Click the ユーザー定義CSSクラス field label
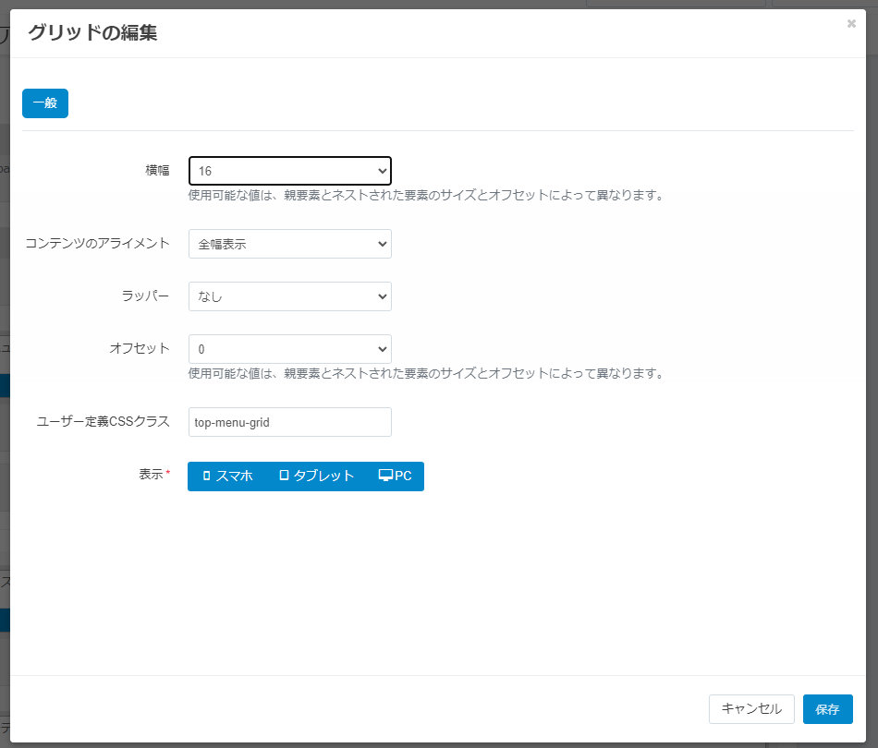The width and height of the screenshot is (878, 748). [103, 421]
